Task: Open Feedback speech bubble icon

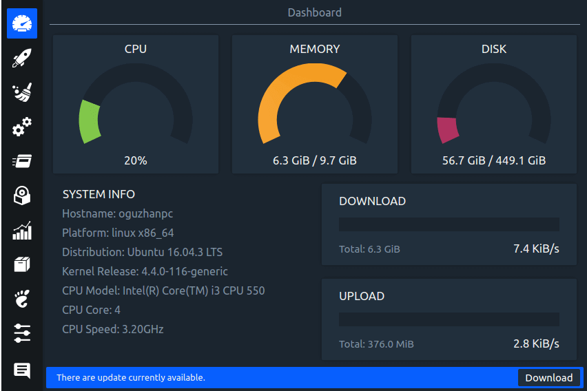Action: (x=22, y=370)
